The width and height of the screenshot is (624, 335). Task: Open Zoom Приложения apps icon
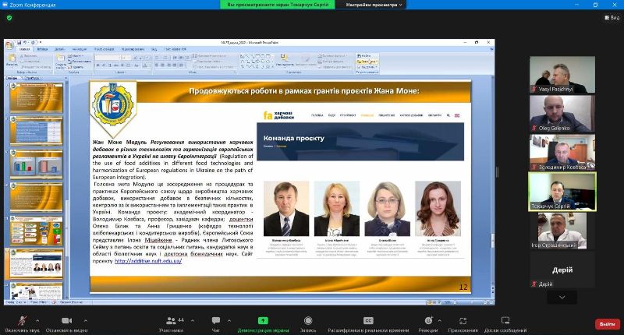tap(463, 320)
